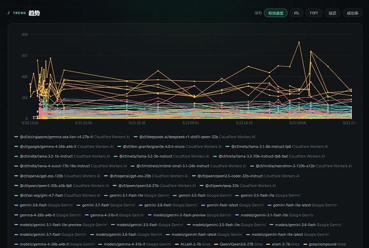Toggle gemini-flash-lite-latest entry without models/ prefix
Image resolution: width=369 pixels, height=248 pixels.
[302, 205]
